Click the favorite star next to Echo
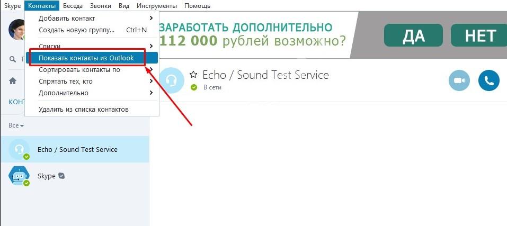 click(193, 75)
